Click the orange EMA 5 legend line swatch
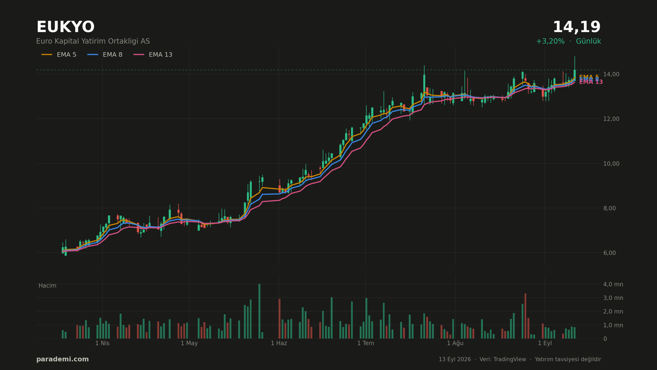The height and width of the screenshot is (370, 657). tap(47, 55)
